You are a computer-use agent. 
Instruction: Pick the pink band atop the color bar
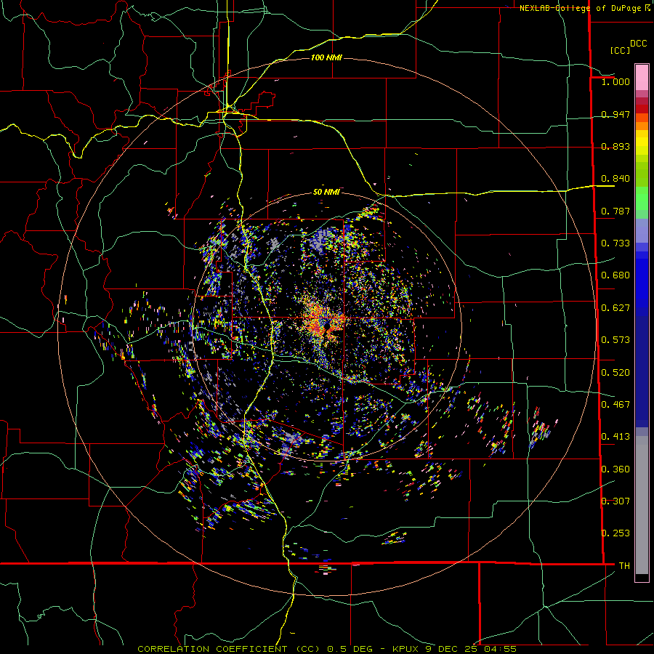[642, 78]
